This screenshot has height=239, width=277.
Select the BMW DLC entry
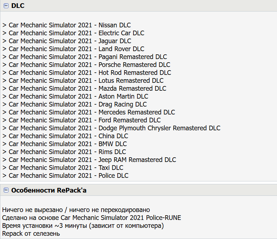tap(65, 144)
